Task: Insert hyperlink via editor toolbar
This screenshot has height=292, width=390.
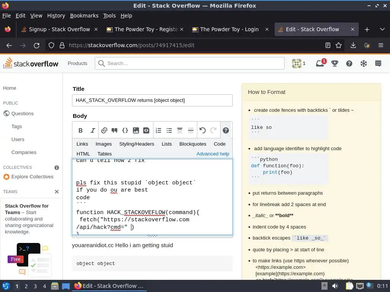Action: (x=104, y=130)
